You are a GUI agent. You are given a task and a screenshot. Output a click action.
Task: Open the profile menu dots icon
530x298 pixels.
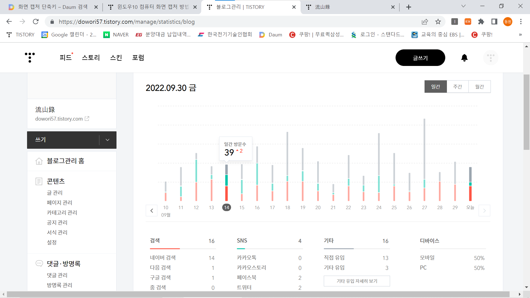tap(491, 58)
